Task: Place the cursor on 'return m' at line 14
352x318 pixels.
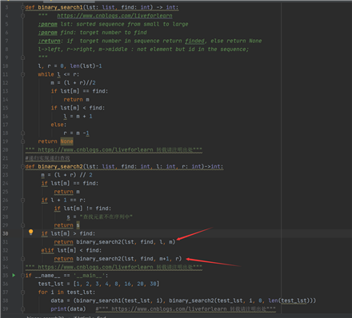Action: (x=76, y=99)
